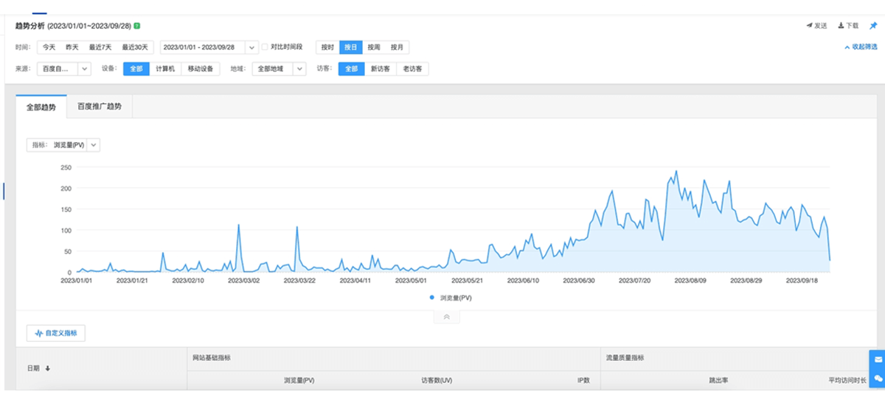Expand the 来源 source dropdown

click(x=84, y=69)
